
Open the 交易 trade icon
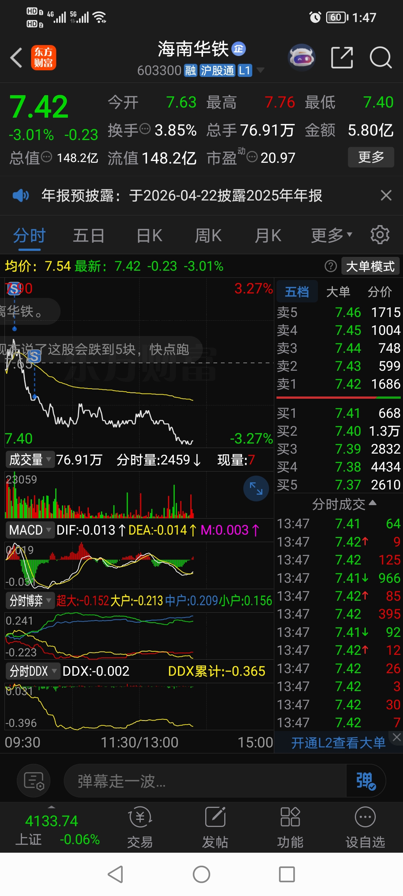(140, 827)
